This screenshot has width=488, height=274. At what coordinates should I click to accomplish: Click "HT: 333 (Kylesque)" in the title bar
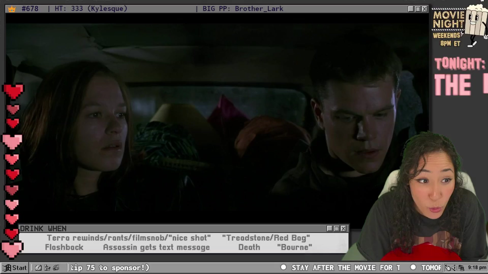click(x=91, y=9)
